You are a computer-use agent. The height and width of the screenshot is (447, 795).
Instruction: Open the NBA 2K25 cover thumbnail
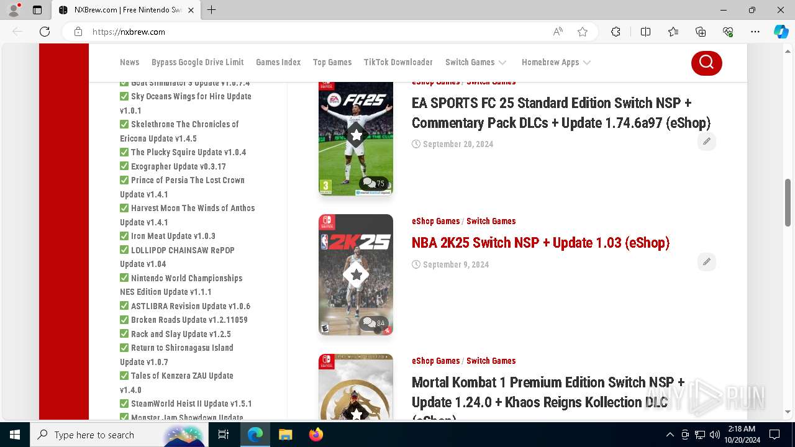point(356,274)
